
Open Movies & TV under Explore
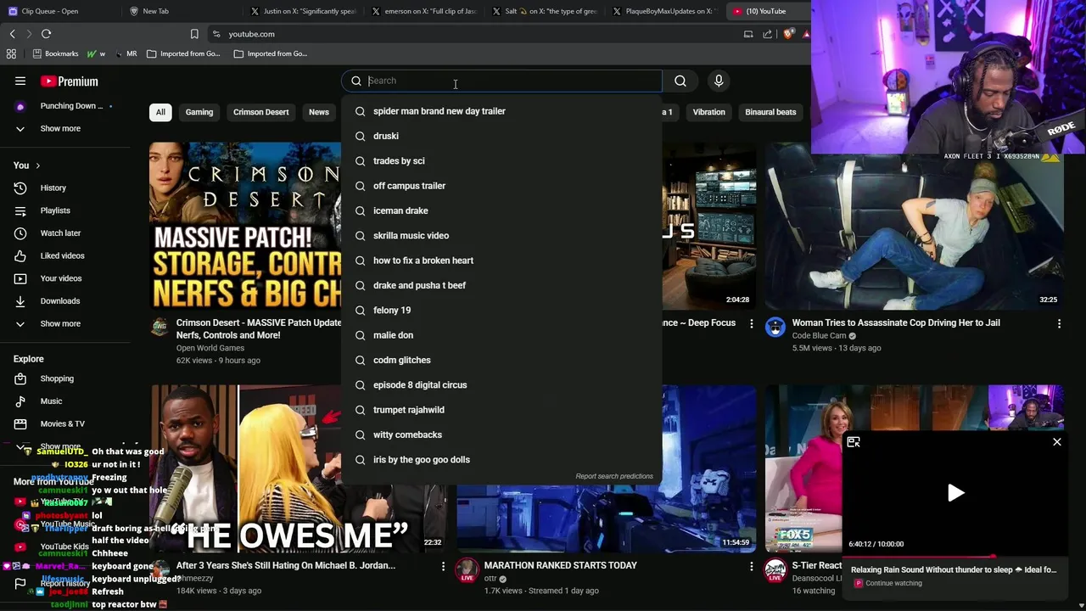click(62, 423)
